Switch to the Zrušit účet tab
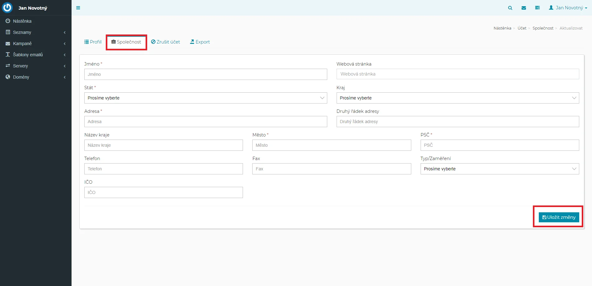 click(x=165, y=42)
